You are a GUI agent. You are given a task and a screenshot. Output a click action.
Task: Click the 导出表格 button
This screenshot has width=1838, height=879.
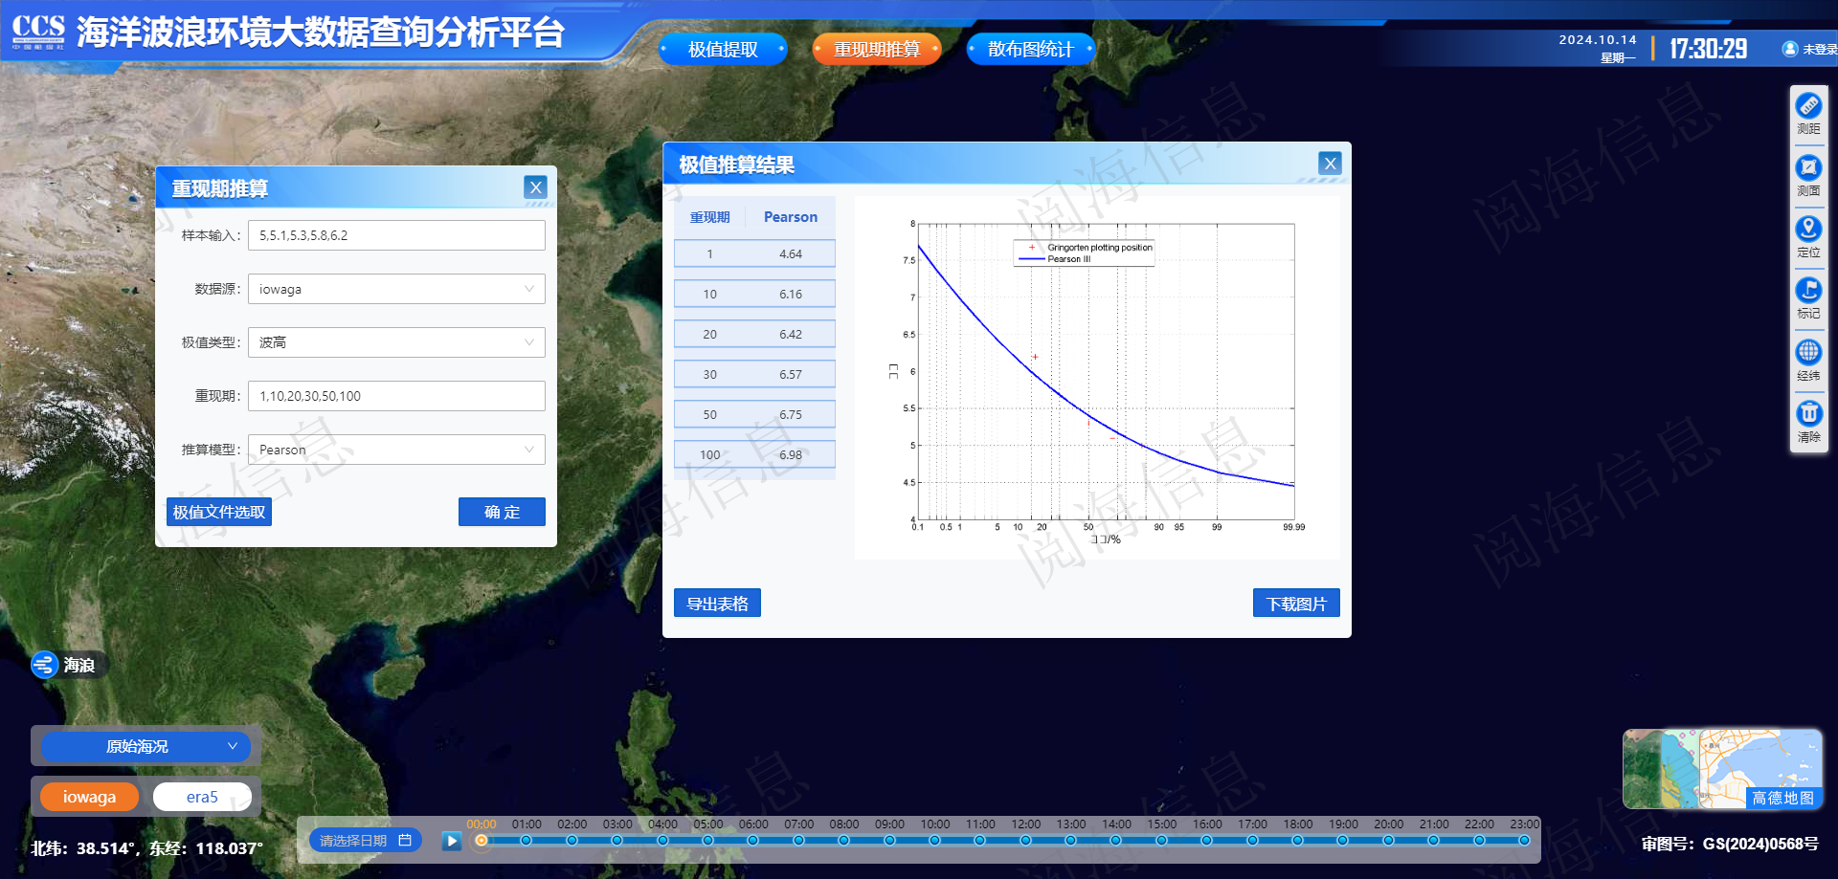(717, 604)
